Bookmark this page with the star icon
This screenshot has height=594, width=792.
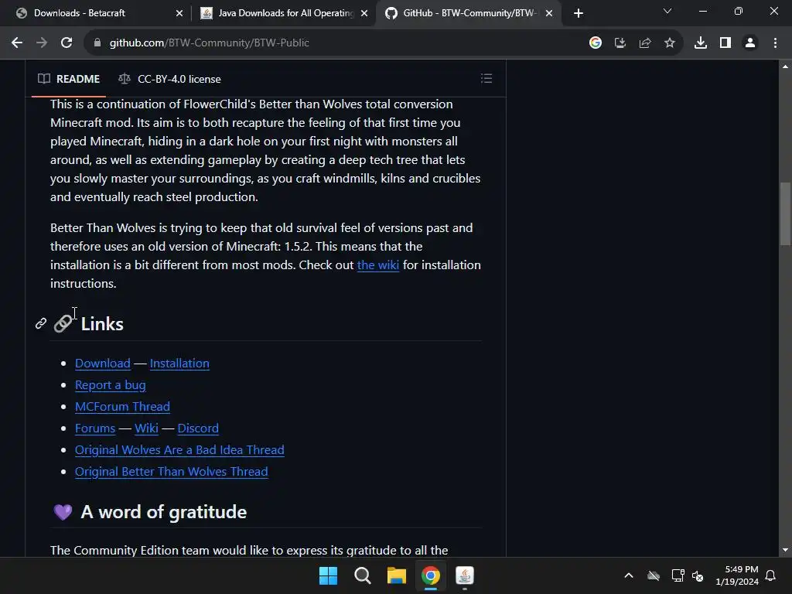[x=670, y=43]
